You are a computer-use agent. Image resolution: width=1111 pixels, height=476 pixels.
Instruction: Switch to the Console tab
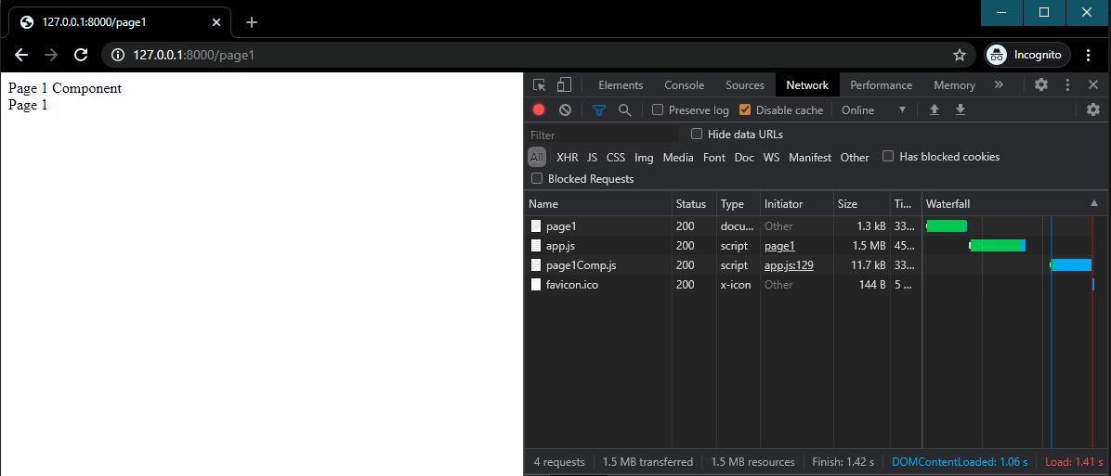coord(685,84)
